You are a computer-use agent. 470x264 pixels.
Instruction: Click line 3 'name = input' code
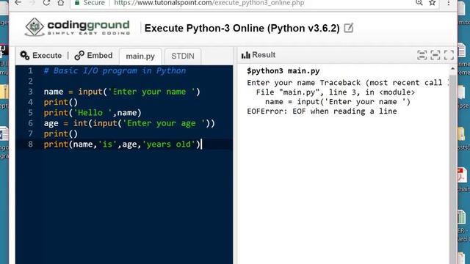[x=122, y=92]
